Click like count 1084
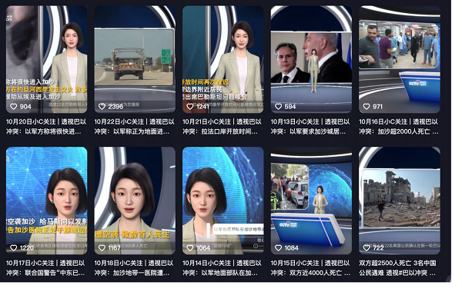The height and width of the screenshot is (305, 462). pyautogui.click(x=291, y=248)
